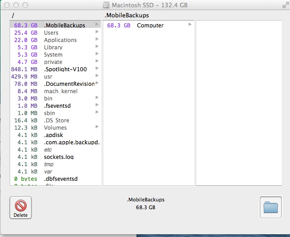Select the var item row
The image size is (290, 237).
[x=55, y=171]
